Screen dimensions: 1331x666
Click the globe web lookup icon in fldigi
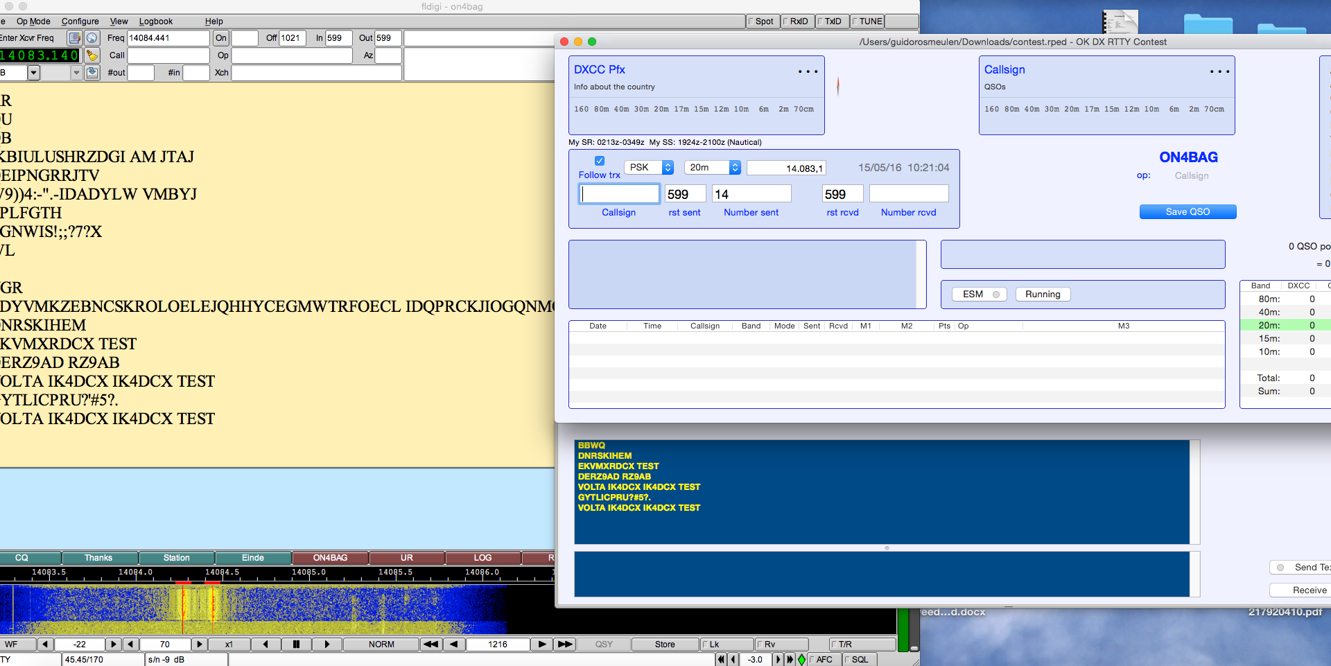[92, 38]
